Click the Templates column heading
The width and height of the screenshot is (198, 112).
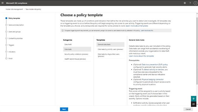click(101, 40)
